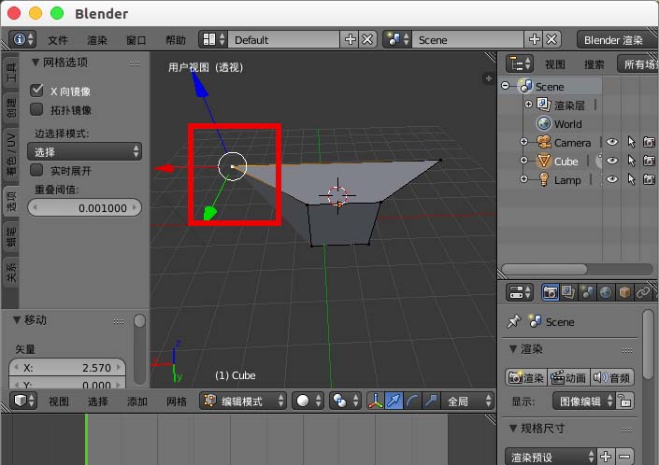Click the 动画 render button
Viewport: 659px width, 465px height.
tap(569, 377)
